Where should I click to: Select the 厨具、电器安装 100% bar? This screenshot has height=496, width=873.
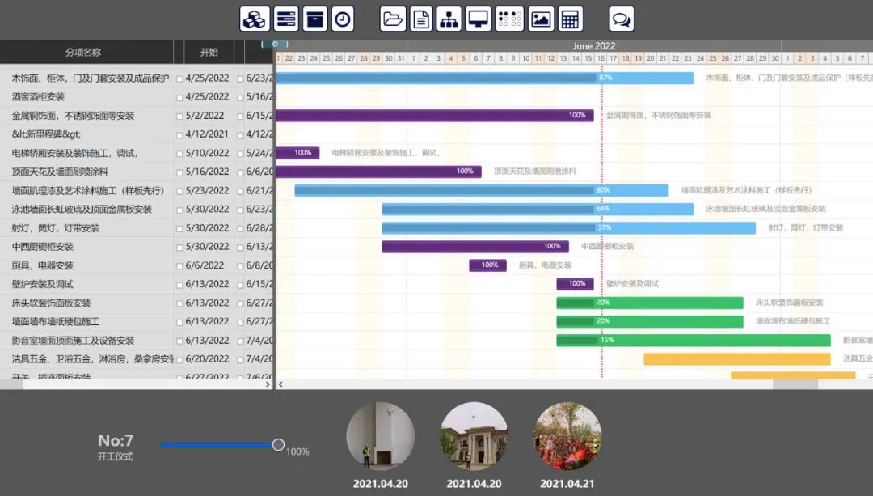pos(487,265)
